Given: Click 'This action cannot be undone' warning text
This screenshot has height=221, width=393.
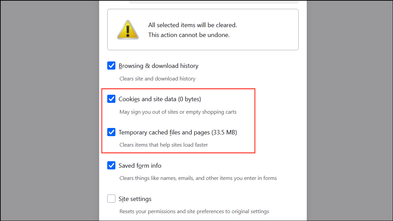Looking at the screenshot, I should click(x=189, y=35).
